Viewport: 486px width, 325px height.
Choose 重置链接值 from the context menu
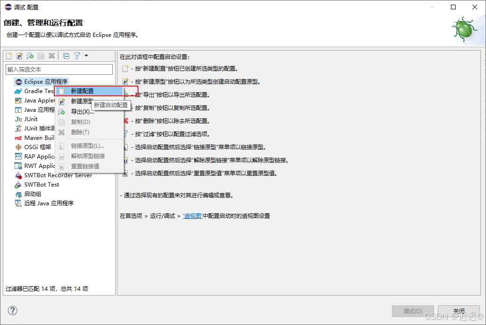click(x=89, y=166)
